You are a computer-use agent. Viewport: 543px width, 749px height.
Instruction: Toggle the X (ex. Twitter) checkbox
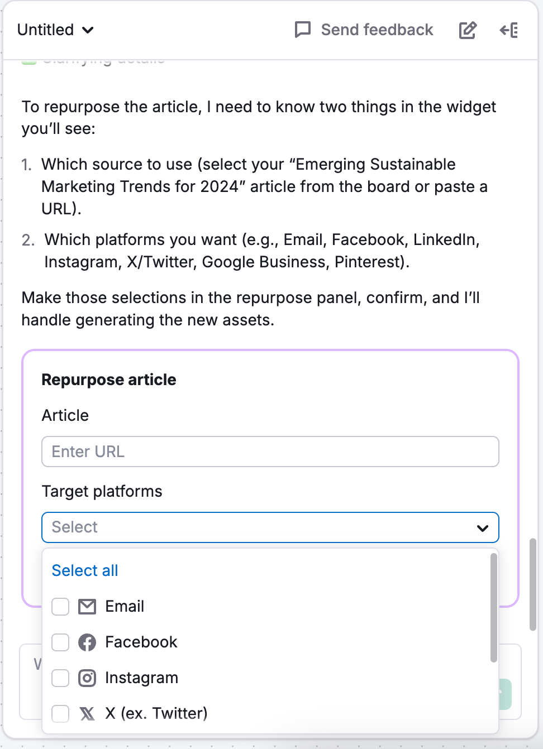pyautogui.click(x=60, y=713)
